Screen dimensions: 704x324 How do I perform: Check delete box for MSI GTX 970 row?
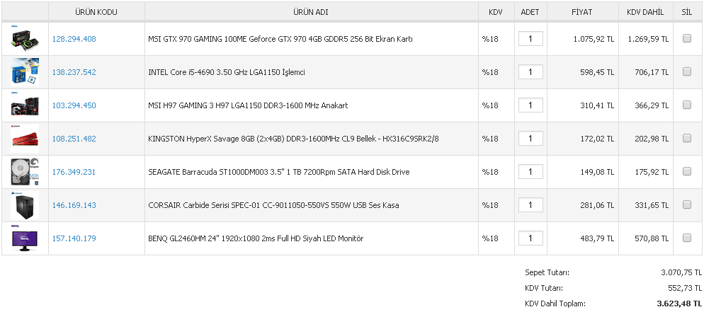point(686,39)
